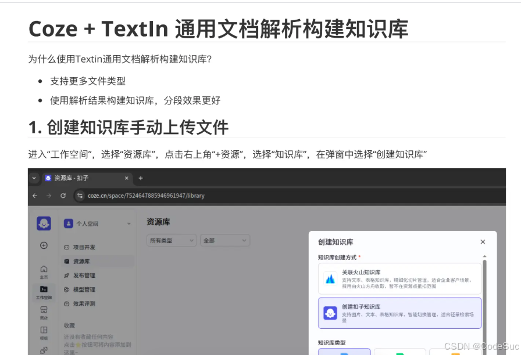Click the 资源库 page heading
The height and width of the screenshot is (355, 521).
158,222
